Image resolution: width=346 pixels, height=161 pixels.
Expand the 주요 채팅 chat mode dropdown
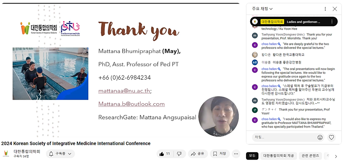coord(262,9)
